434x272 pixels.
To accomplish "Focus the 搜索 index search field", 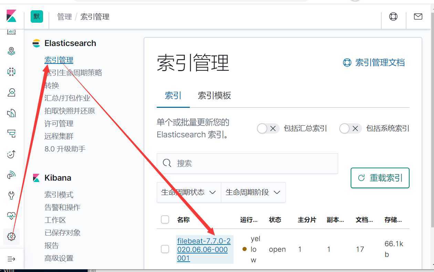I will point(247,163).
